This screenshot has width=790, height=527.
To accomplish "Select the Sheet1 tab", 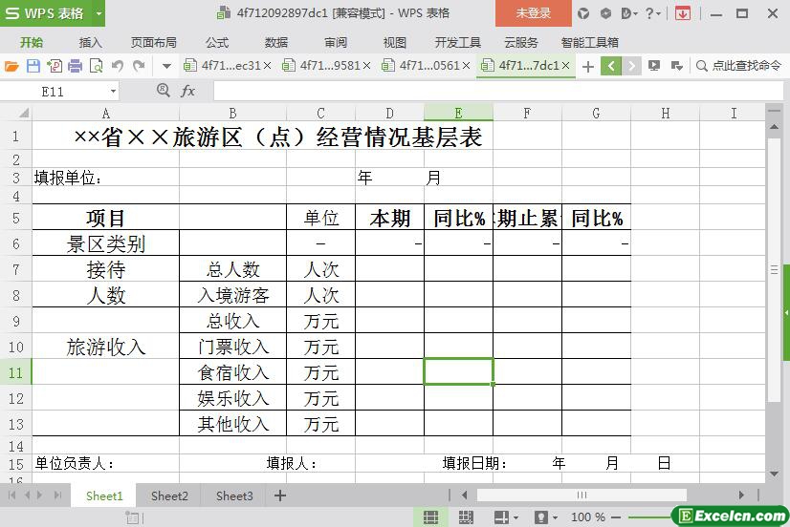I will click(x=104, y=496).
